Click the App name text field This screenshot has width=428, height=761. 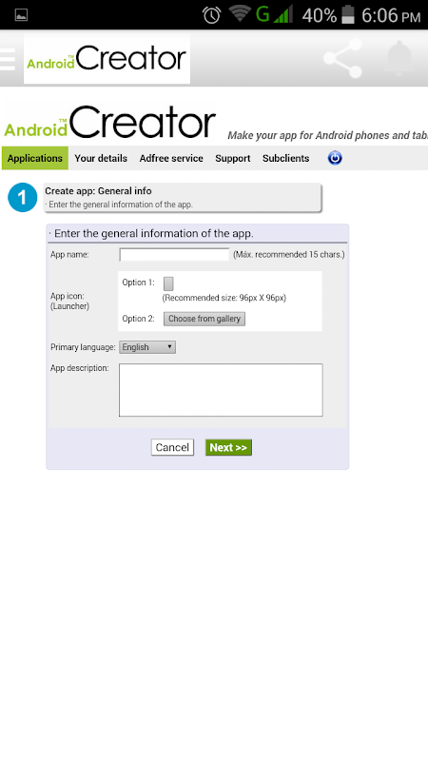tap(174, 254)
